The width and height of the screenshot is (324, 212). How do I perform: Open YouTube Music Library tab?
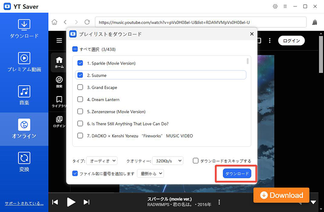pyautogui.click(x=59, y=102)
